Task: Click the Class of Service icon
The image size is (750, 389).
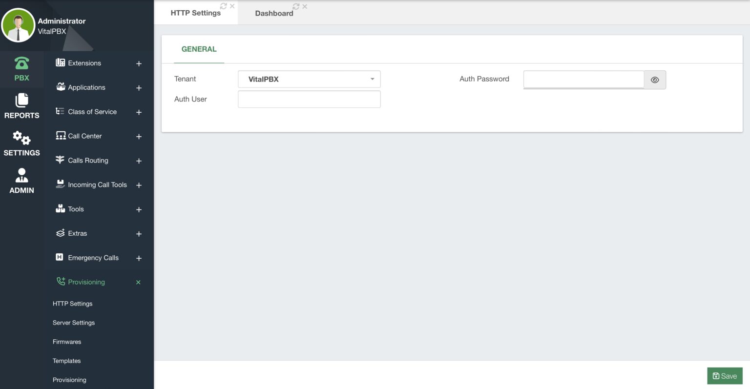Action: click(x=60, y=111)
